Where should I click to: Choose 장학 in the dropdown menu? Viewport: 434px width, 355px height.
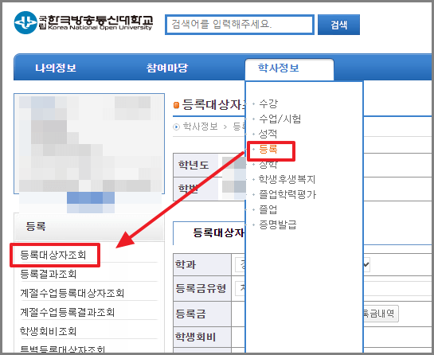click(x=268, y=164)
